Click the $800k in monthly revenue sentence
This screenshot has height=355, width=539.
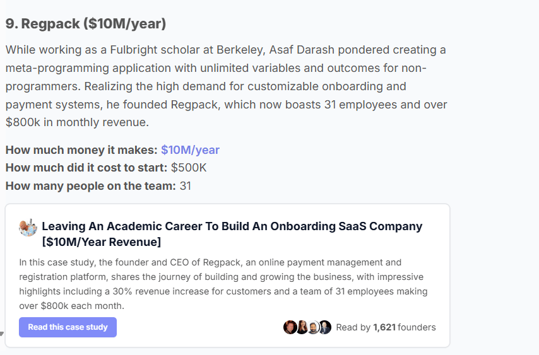click(x=78, y=122)
